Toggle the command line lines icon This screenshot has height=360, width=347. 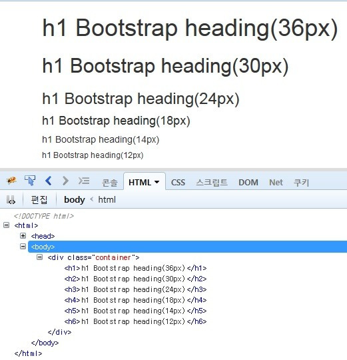tap(84, 181)
